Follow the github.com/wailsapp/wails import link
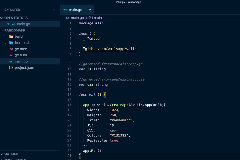Image resolution: width=240 pixels, height=160 pixels. click(111, 49)
